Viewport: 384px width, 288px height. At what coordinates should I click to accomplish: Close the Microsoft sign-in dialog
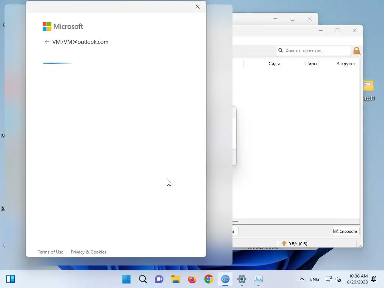[x=198, y=7]
